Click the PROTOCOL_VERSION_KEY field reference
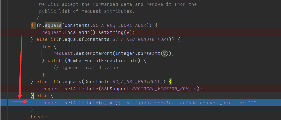Viewport: 281px width, 120px height. click(160, 89)
